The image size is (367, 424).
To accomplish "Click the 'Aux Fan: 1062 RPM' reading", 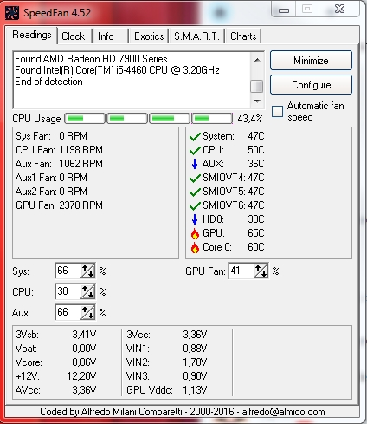I will pos(59,164).
